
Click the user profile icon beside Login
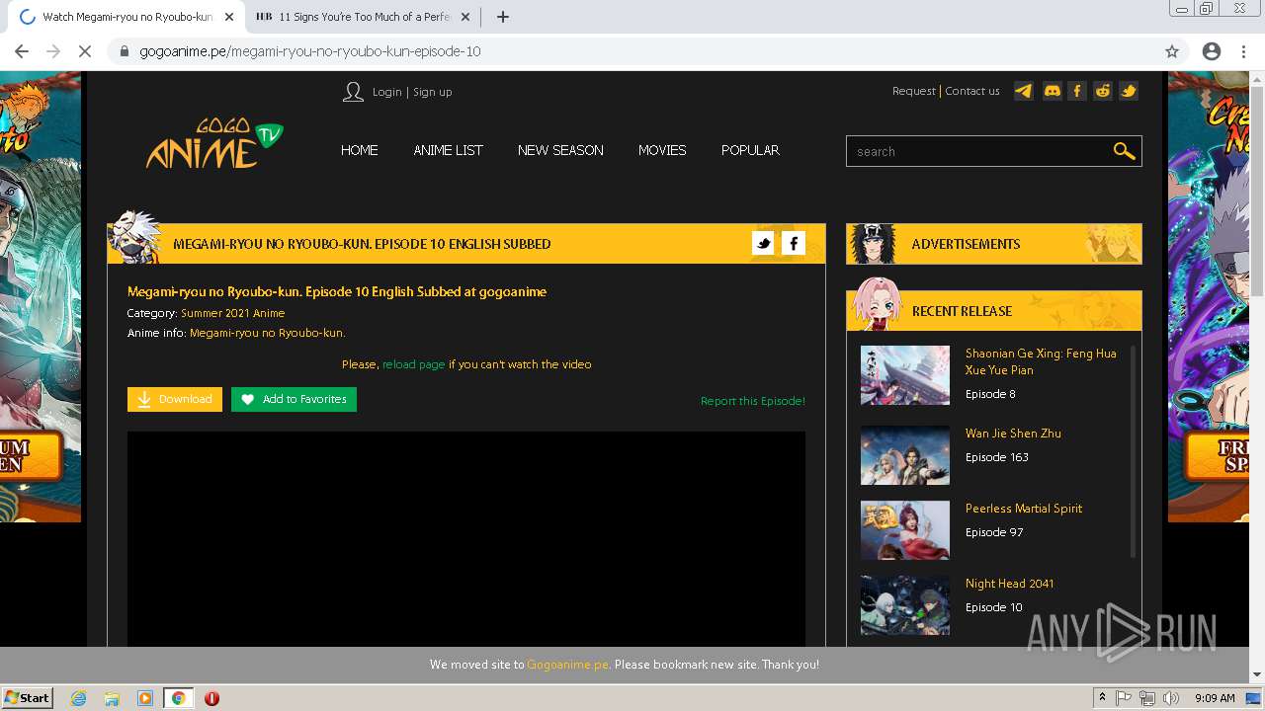[x=353, y=92]
